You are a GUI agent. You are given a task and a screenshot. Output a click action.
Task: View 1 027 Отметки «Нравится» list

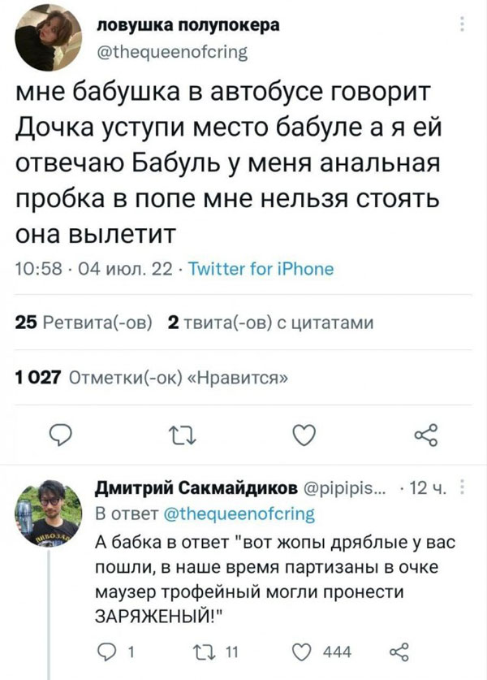[x=151, y=378]
